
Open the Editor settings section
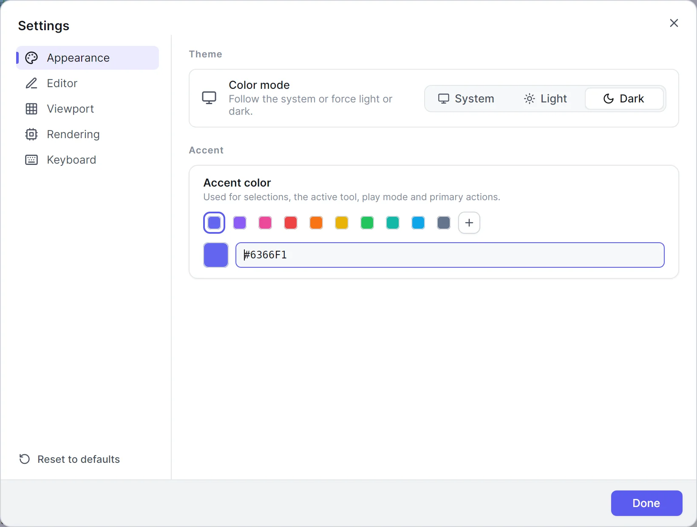point(88,83)
